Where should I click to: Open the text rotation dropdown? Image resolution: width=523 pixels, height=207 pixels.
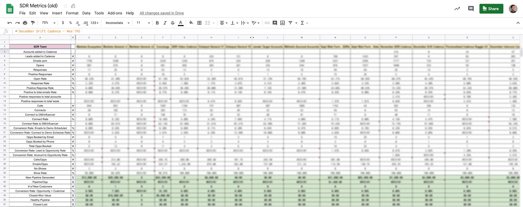pos(255,23)
